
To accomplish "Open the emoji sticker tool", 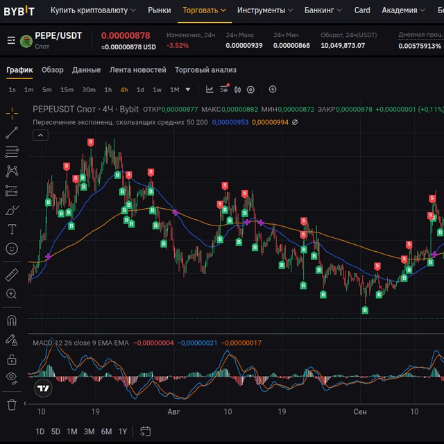I will (12, 248).
